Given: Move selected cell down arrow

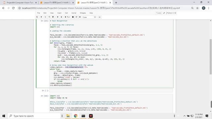Looking at the screenshot, I should pyautogui.click(x=61, y=17).
